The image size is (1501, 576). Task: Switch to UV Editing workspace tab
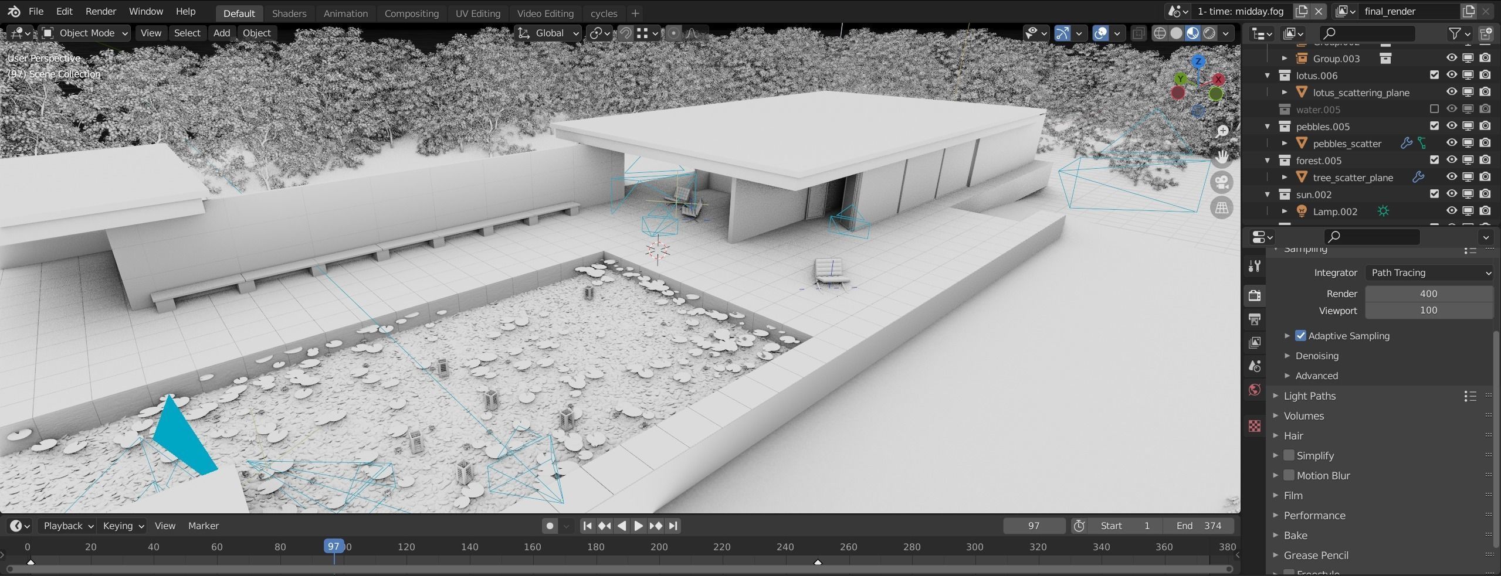[478, 13]
